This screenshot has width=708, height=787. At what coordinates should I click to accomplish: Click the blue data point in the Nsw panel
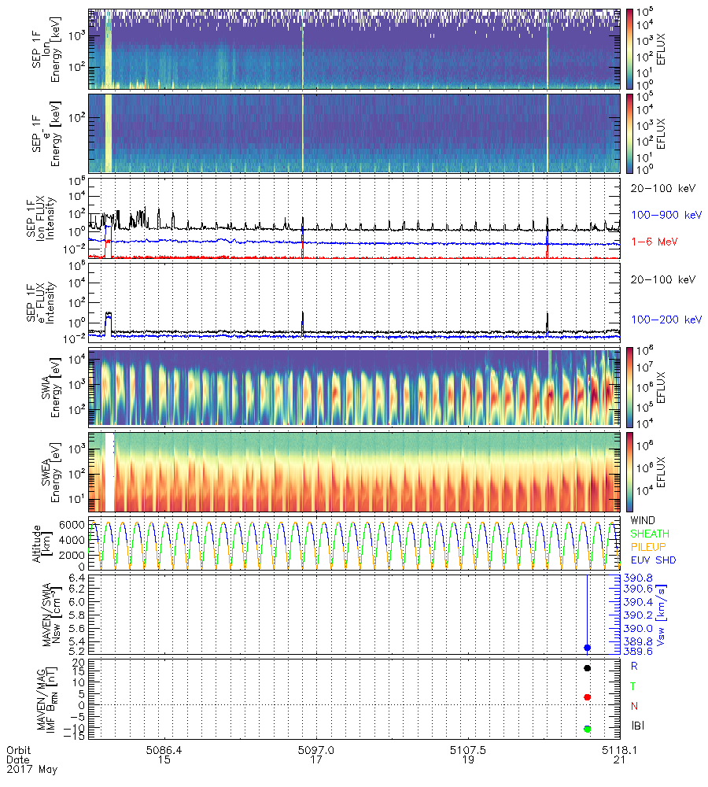point(587,648)
